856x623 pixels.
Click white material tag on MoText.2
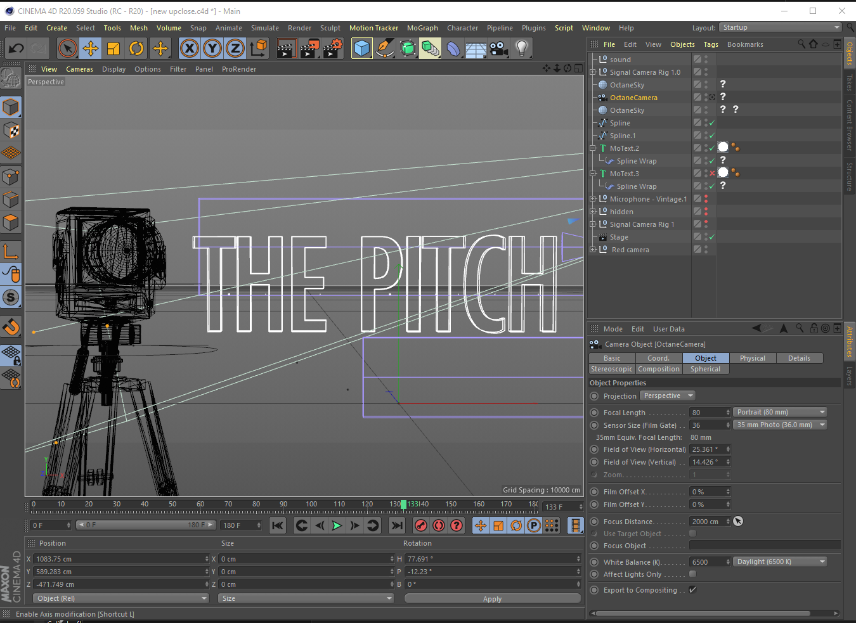click(x=723, y=148)
